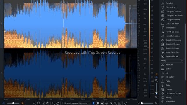Click the module list scrollbar

pos(185,52)
